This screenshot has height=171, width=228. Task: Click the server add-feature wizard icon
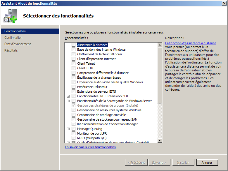[x=10, y=16]
